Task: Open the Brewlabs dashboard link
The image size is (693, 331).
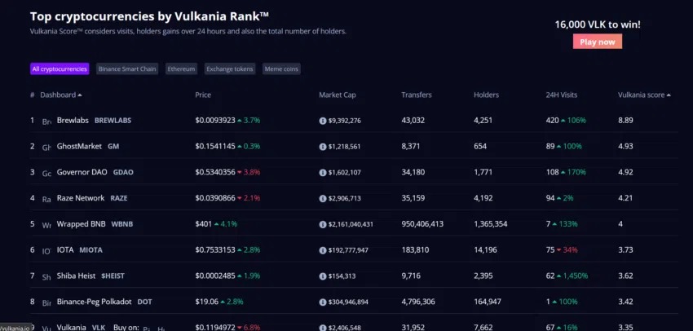Action: pyautogui.click(x=73, y=120)
